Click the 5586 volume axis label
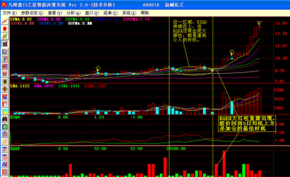The height and width of the screenshot is (177, 290). 279,90
